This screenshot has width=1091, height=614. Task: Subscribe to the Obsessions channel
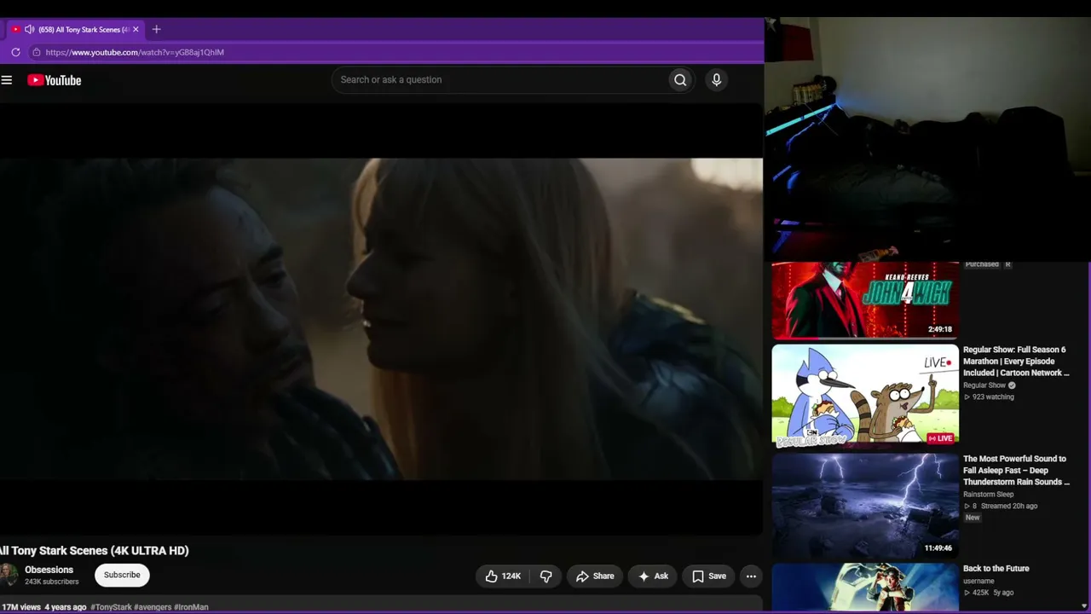[122, 575]
